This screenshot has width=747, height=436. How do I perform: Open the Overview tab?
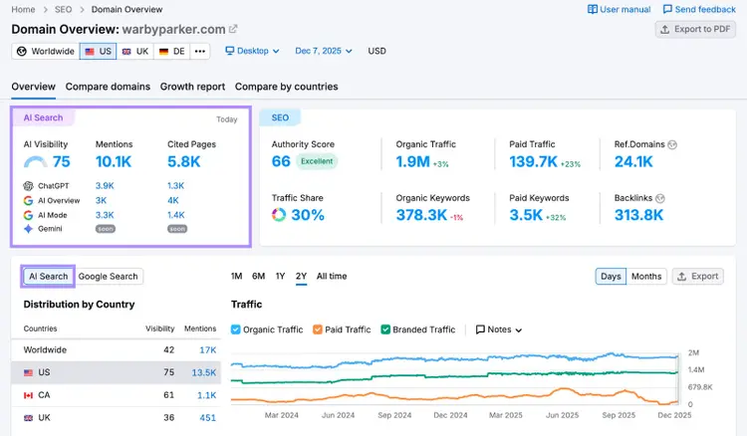[33, 87]
